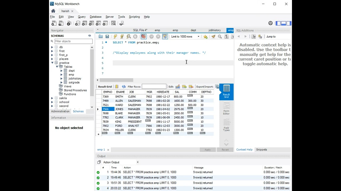Save the script to file

coord(107,37)
